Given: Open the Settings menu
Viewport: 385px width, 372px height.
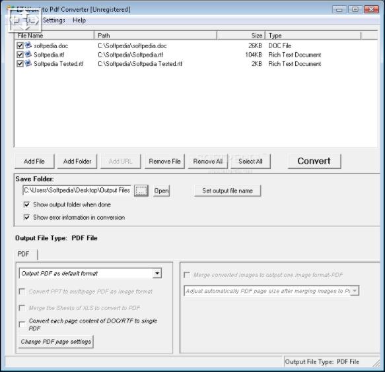Looking at the screenshot, I should (53, 20).
